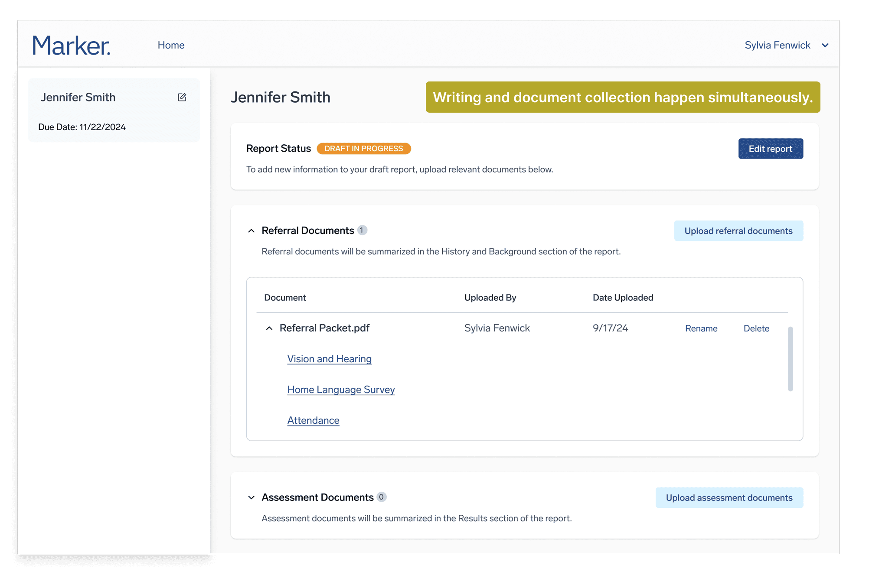Go to the Home menu item

[x=171, y=45]
